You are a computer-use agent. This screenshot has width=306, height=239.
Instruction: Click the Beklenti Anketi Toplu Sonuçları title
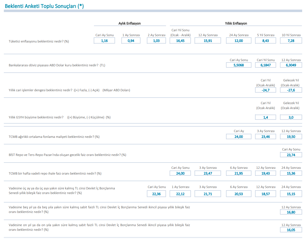(x=44, y=6)
